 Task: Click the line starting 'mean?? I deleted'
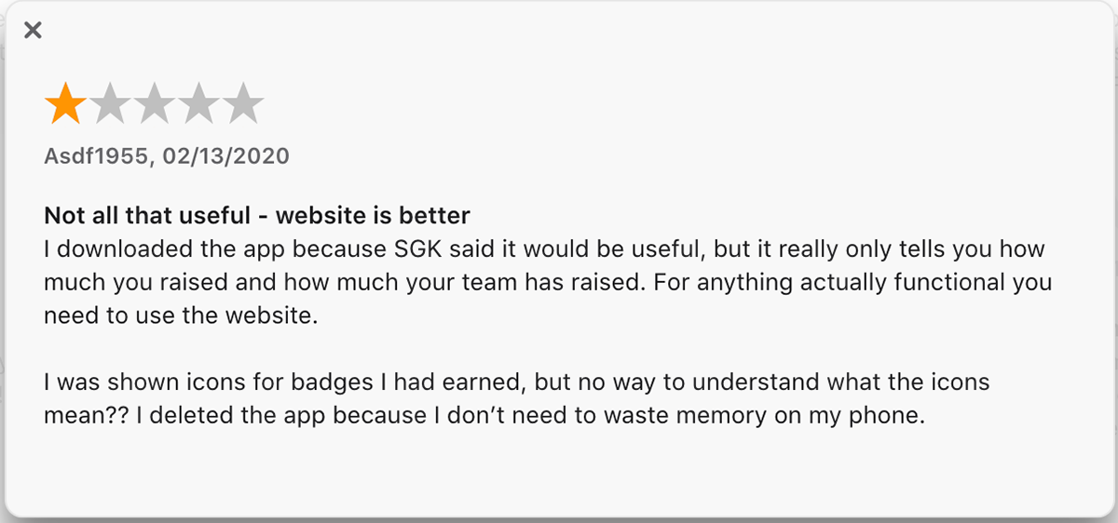(x=484, y=415)
